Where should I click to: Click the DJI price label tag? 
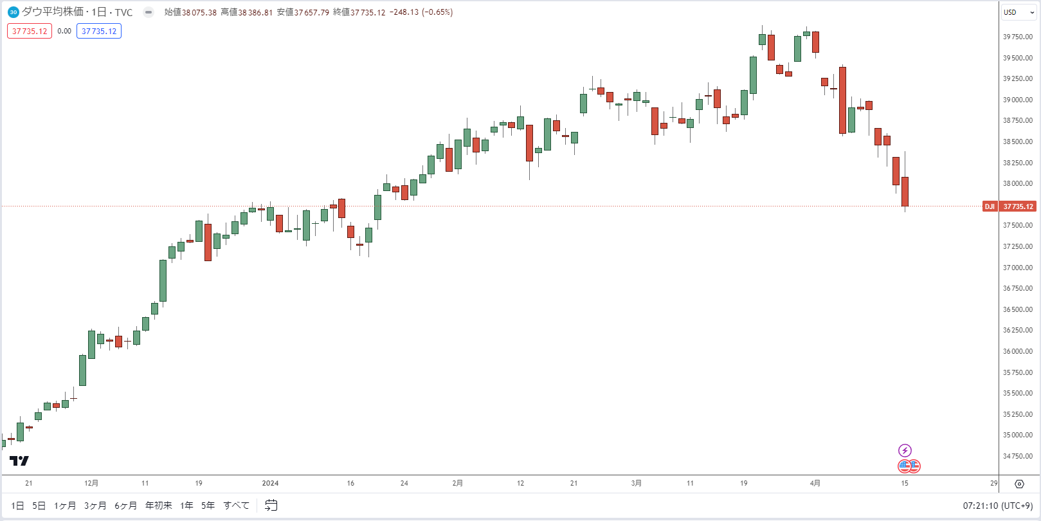click(x=990, y=206)
